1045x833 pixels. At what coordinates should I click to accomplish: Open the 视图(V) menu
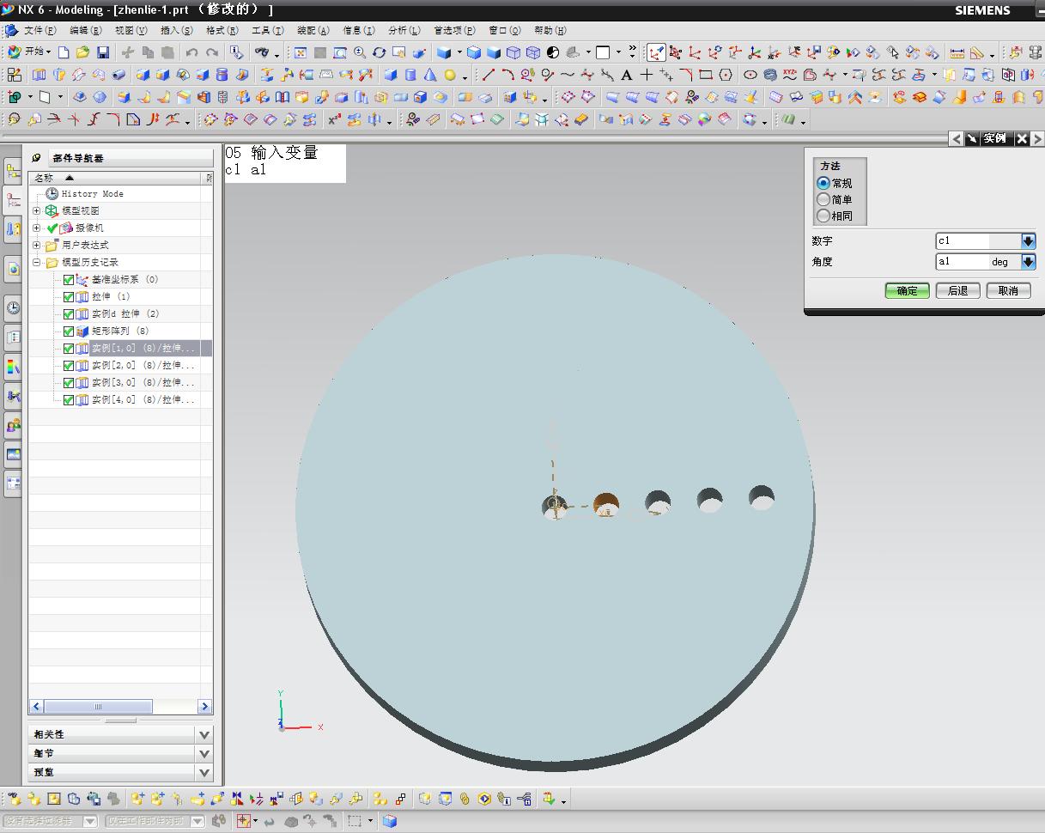coord(131,30)
